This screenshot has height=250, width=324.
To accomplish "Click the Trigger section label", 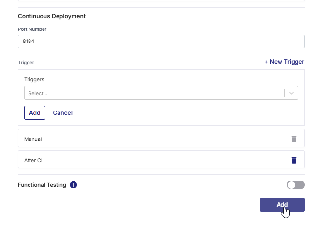I will pyautogui.click(x=26, y=63).
